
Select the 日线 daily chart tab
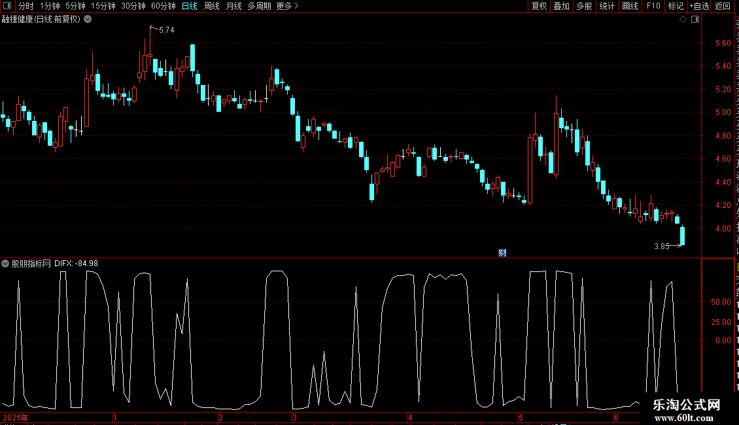pos(190,6)
